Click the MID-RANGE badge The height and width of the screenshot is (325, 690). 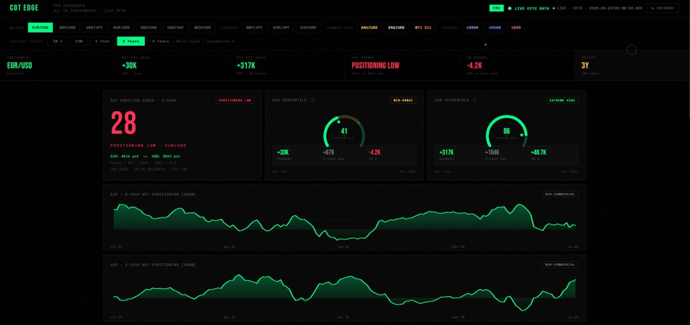pos(403,100)
